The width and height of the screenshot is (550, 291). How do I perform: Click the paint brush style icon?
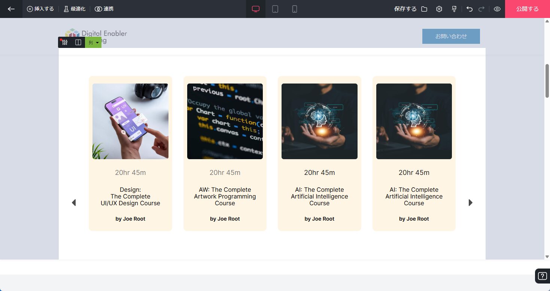pos(454,9)
